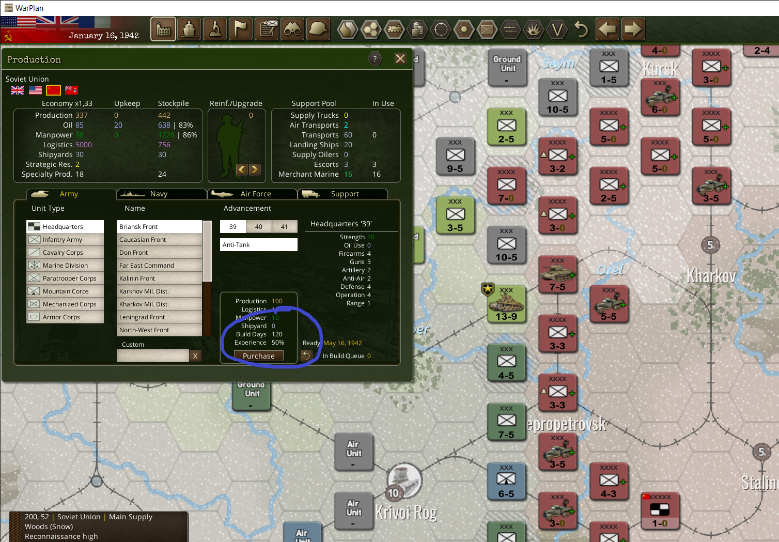Switch to the Air Force tab
The image size is (779, 542).
click(x=252, y=194)
